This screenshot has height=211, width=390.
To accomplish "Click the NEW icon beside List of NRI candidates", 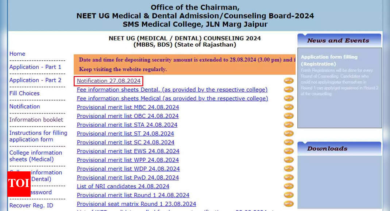I will (288, 186).
